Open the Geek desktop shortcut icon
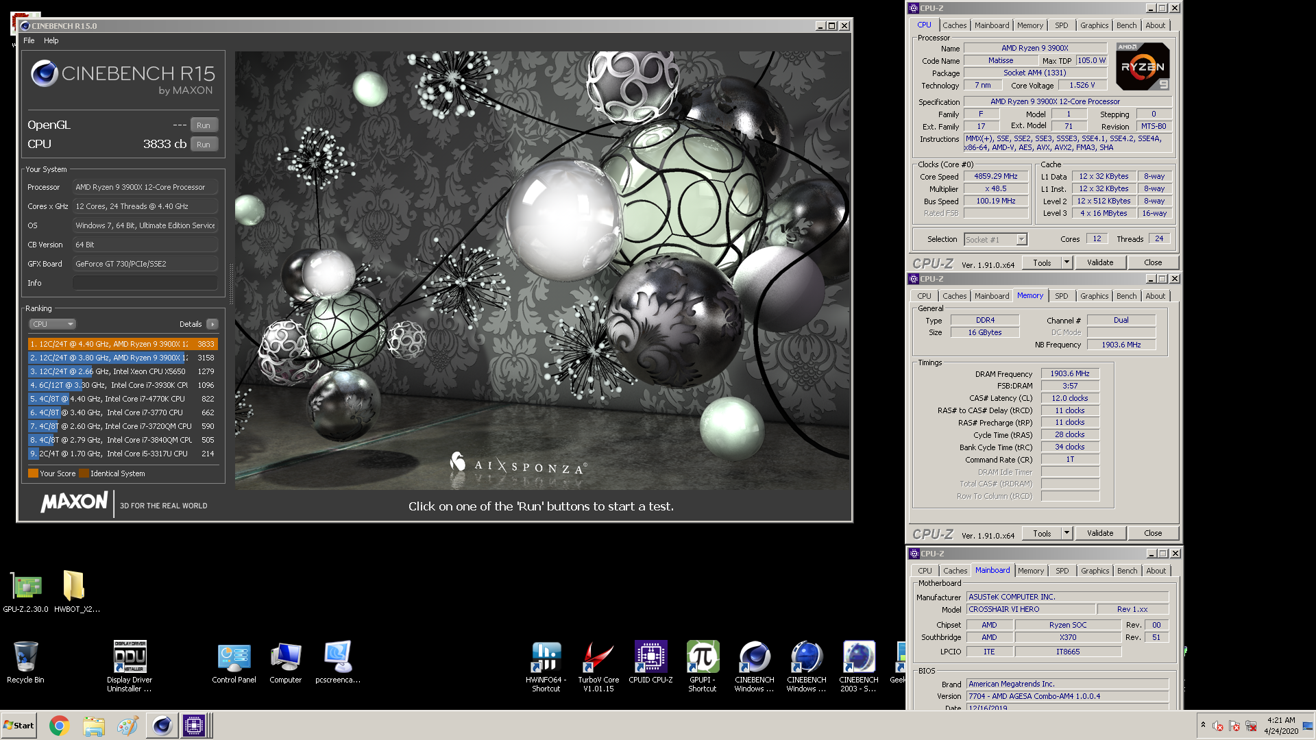This screenshot has width=1316, height=740. coord(898,662)
